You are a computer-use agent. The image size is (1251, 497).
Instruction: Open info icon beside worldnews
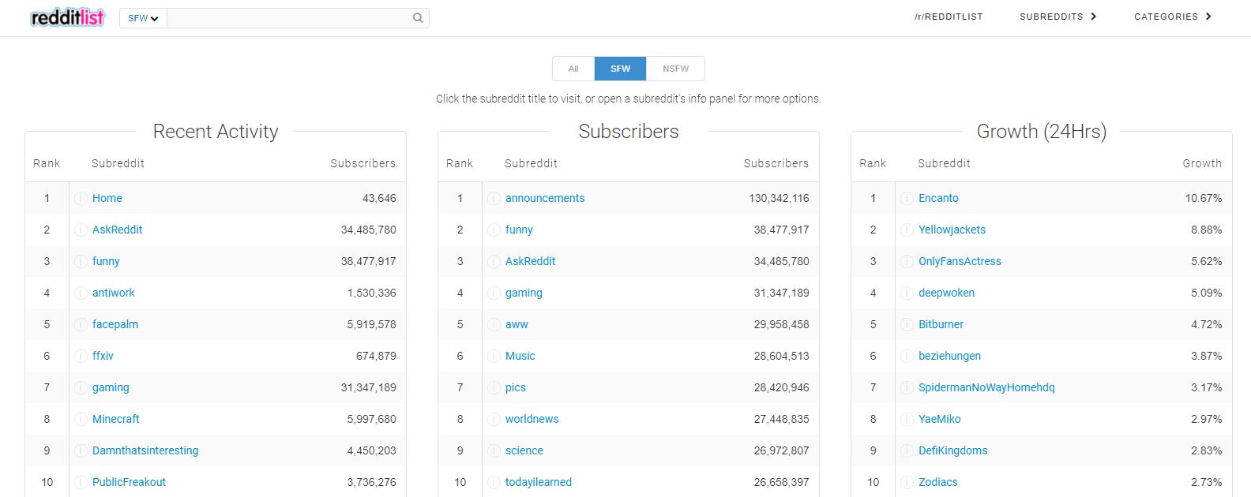pyautogui.click(x=494, y=419)
